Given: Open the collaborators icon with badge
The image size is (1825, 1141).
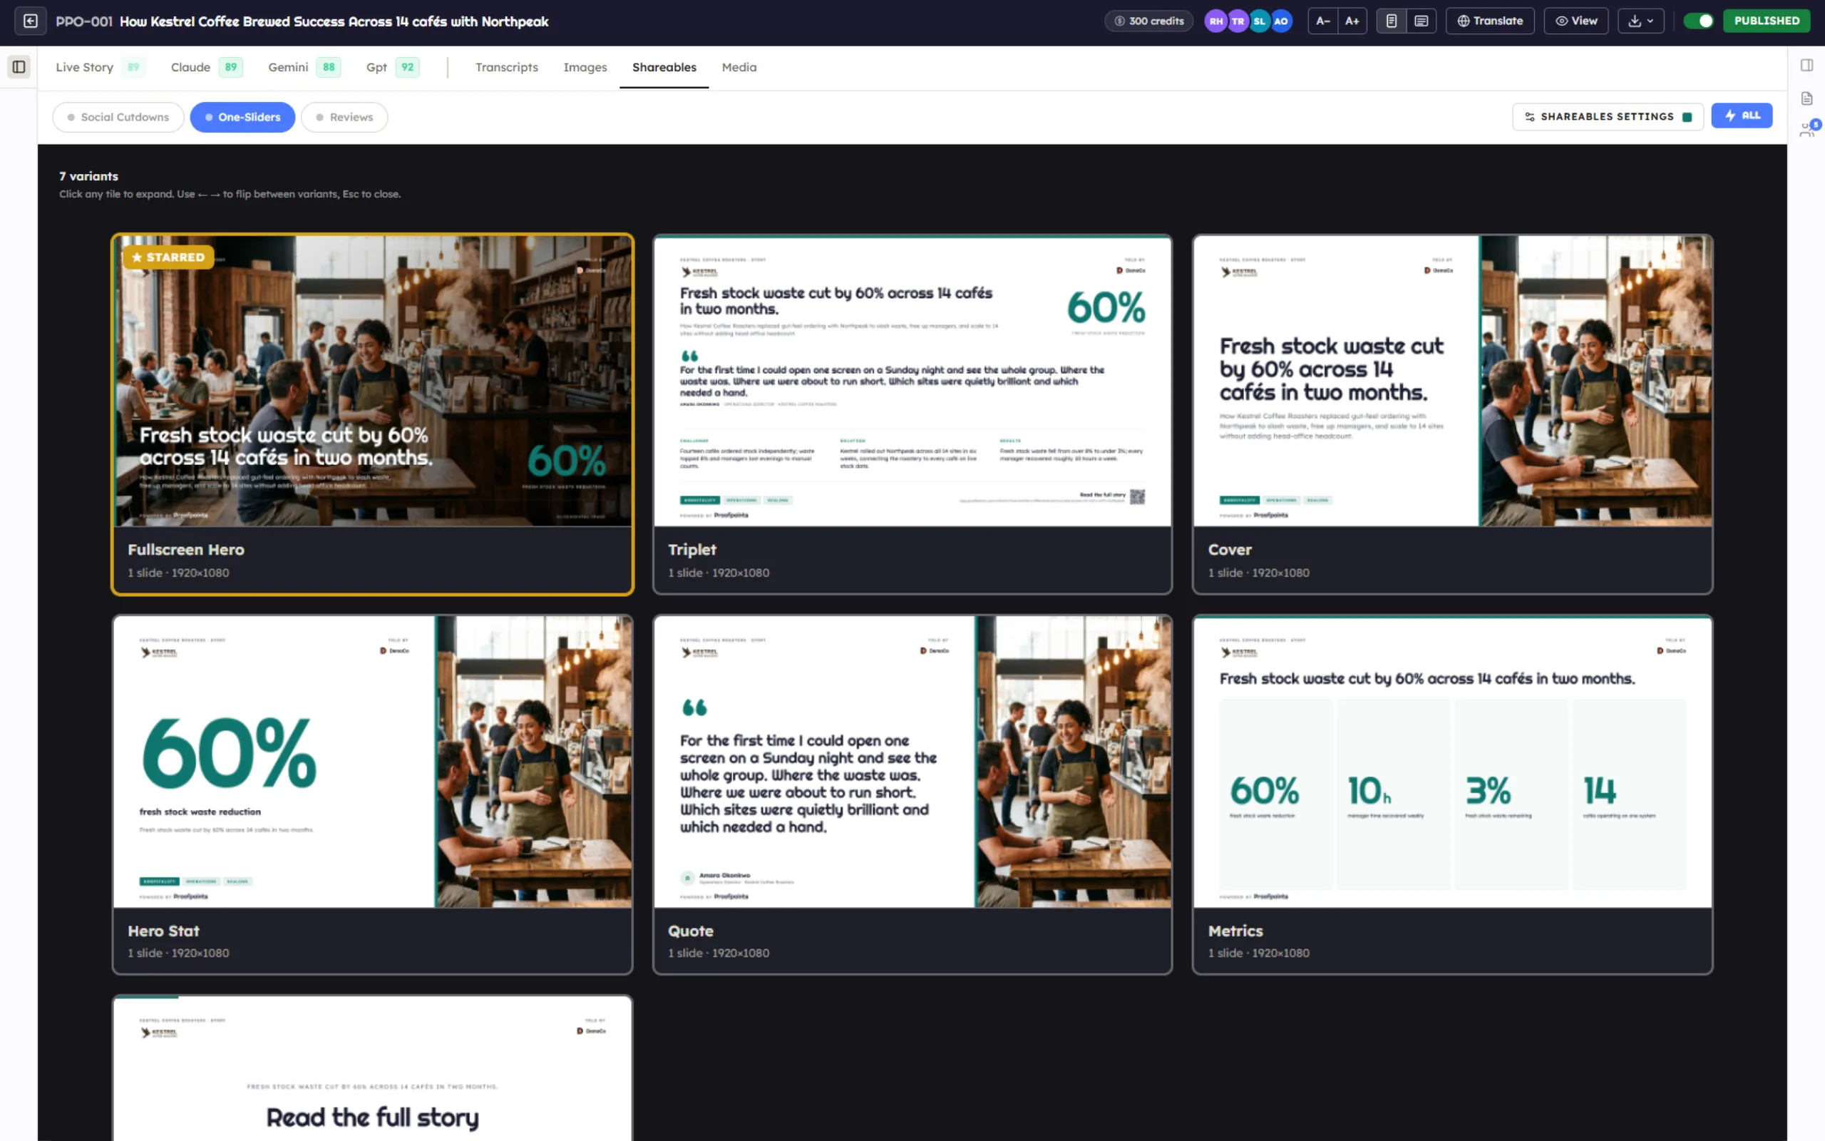Looking at the screenshot, I should click(1809, 129).
